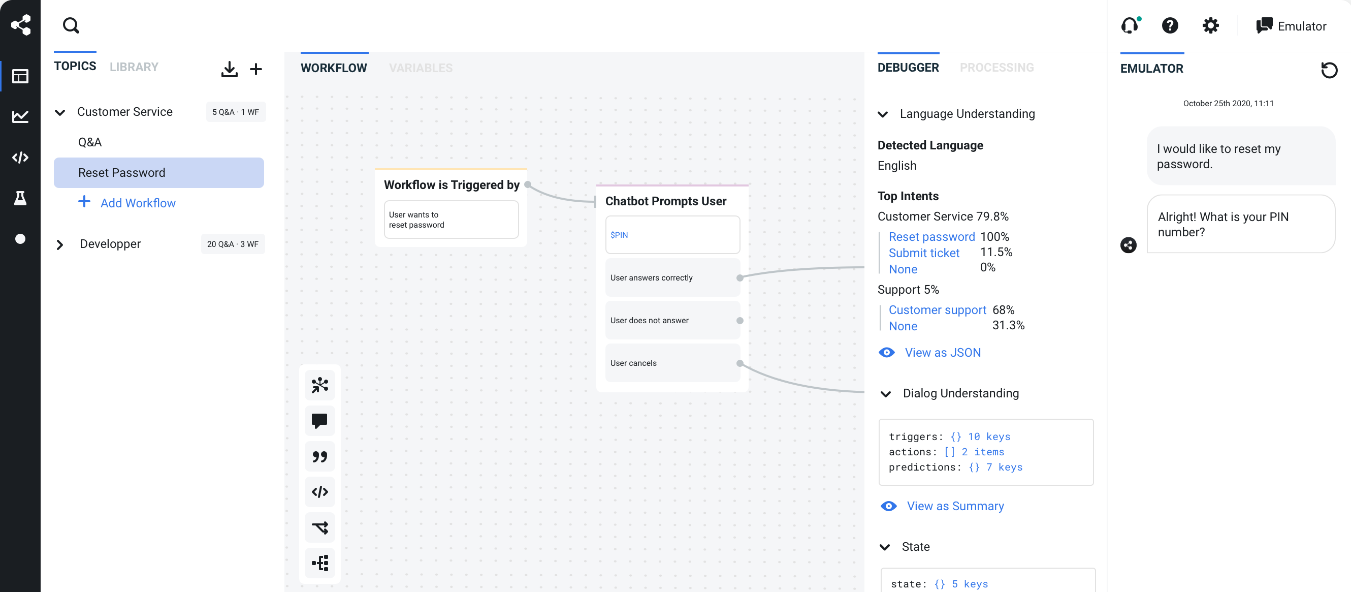Screen dimensions: 1351x592
Task: Expand the Developper topic
Action: coord(60,243)
